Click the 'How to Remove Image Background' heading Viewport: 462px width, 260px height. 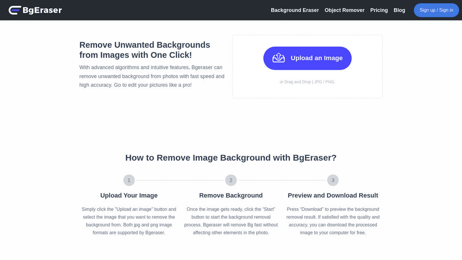(231, 157)
